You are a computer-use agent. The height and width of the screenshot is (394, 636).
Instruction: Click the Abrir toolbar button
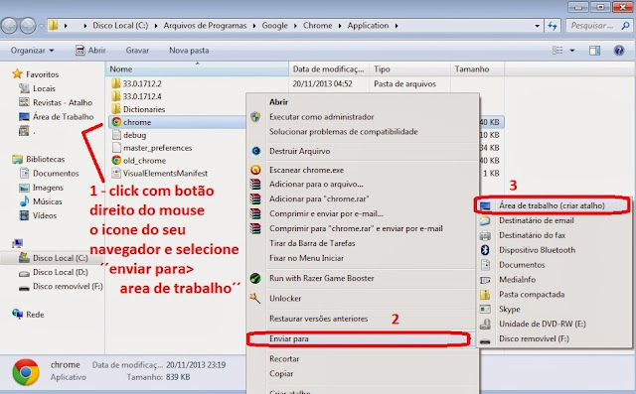coord(90,51)
